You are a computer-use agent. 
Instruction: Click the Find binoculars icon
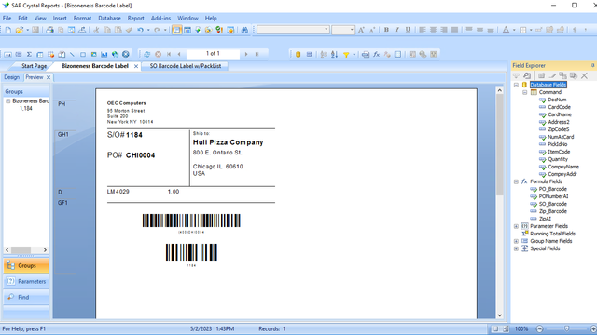(x=244, y=30)
